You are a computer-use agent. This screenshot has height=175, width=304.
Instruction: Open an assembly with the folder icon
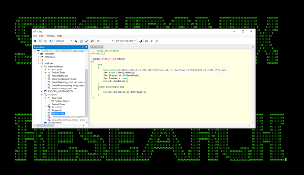[46, 41]
